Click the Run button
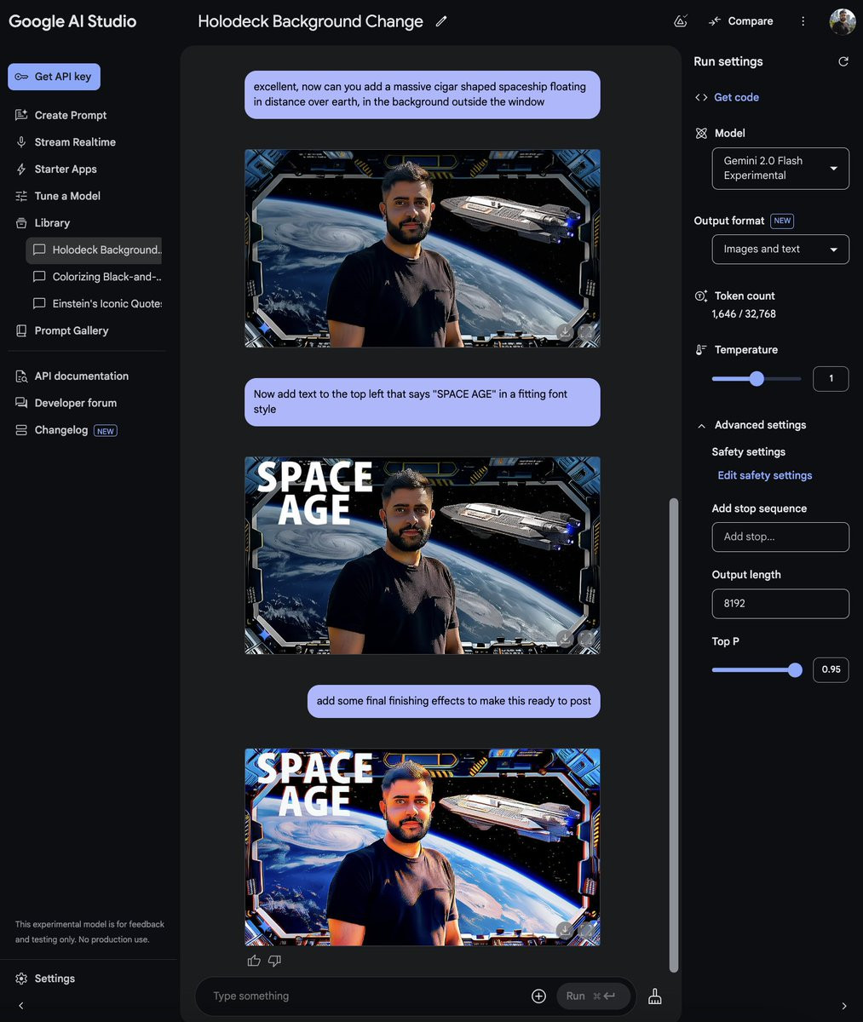Viewport: 863px width, 1022px height. click(x=593, y=996)
